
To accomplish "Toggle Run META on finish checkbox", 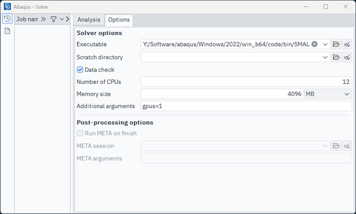I will (80, 133).
